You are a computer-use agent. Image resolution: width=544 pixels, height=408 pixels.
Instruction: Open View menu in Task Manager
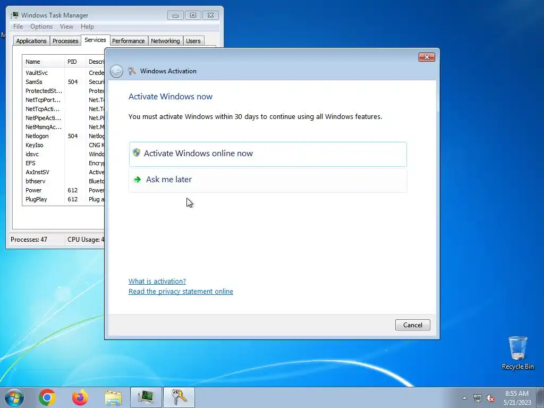(66, 27)
